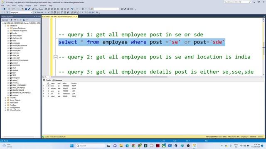
Task: Click the salary column header in results
Action: tap(64, 83)
